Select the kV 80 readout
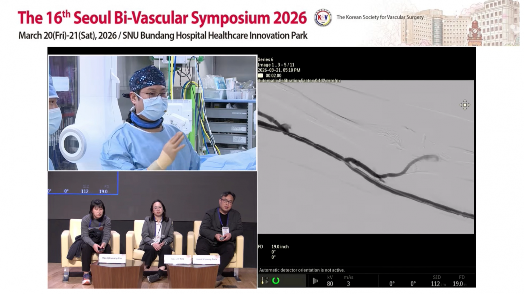 [x=330, y=281]
